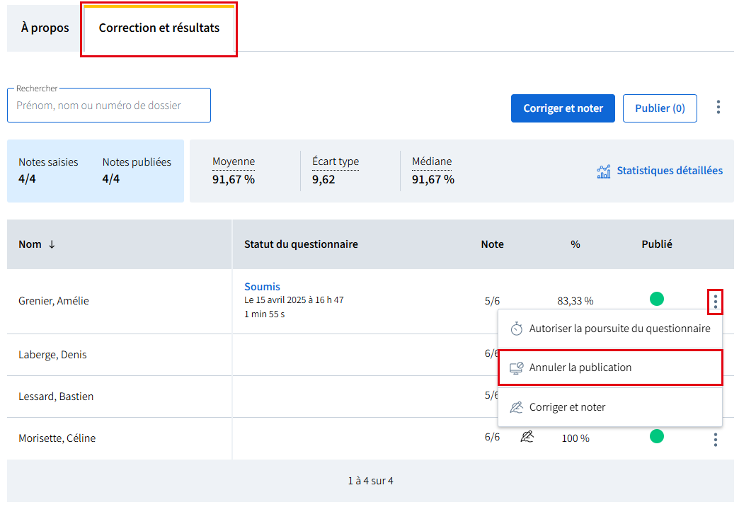Open the three-dot menu next to Publier
The height and width of the screenshot is (507, 739).
718,108
